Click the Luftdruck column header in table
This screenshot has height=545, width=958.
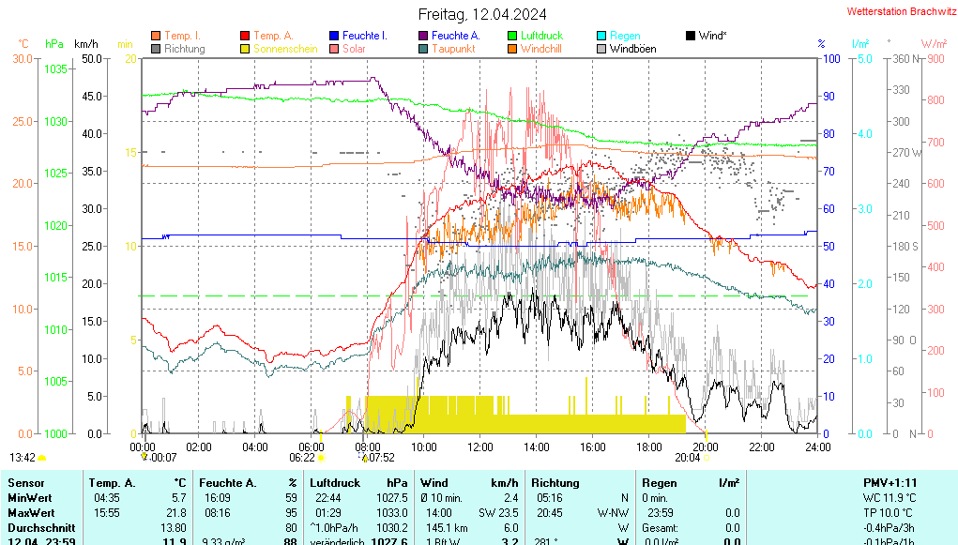point(336,482)
